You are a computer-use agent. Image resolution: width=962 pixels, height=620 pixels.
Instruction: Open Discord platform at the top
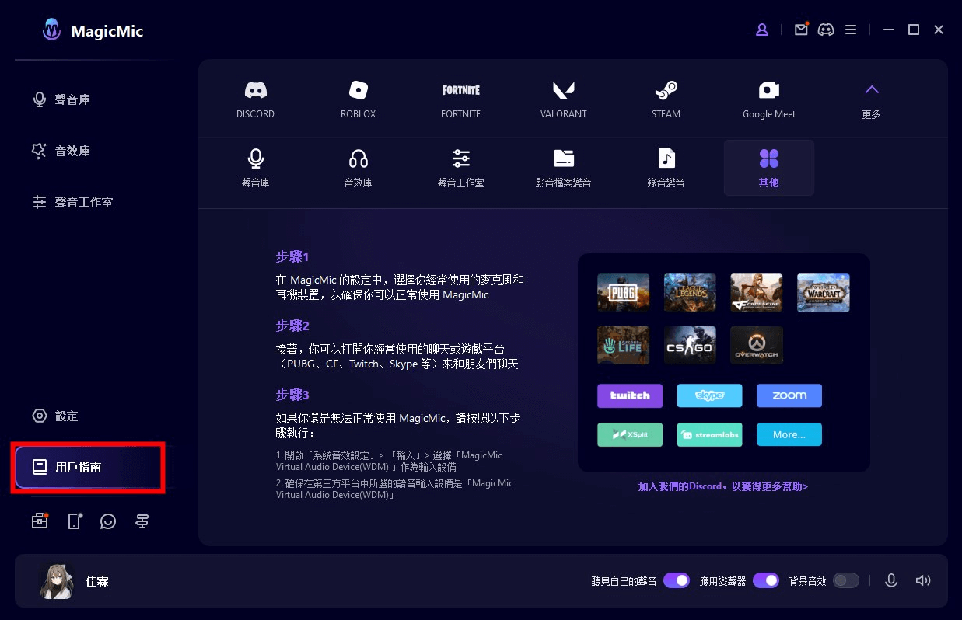pyautogui.click(x=255, y=96)
